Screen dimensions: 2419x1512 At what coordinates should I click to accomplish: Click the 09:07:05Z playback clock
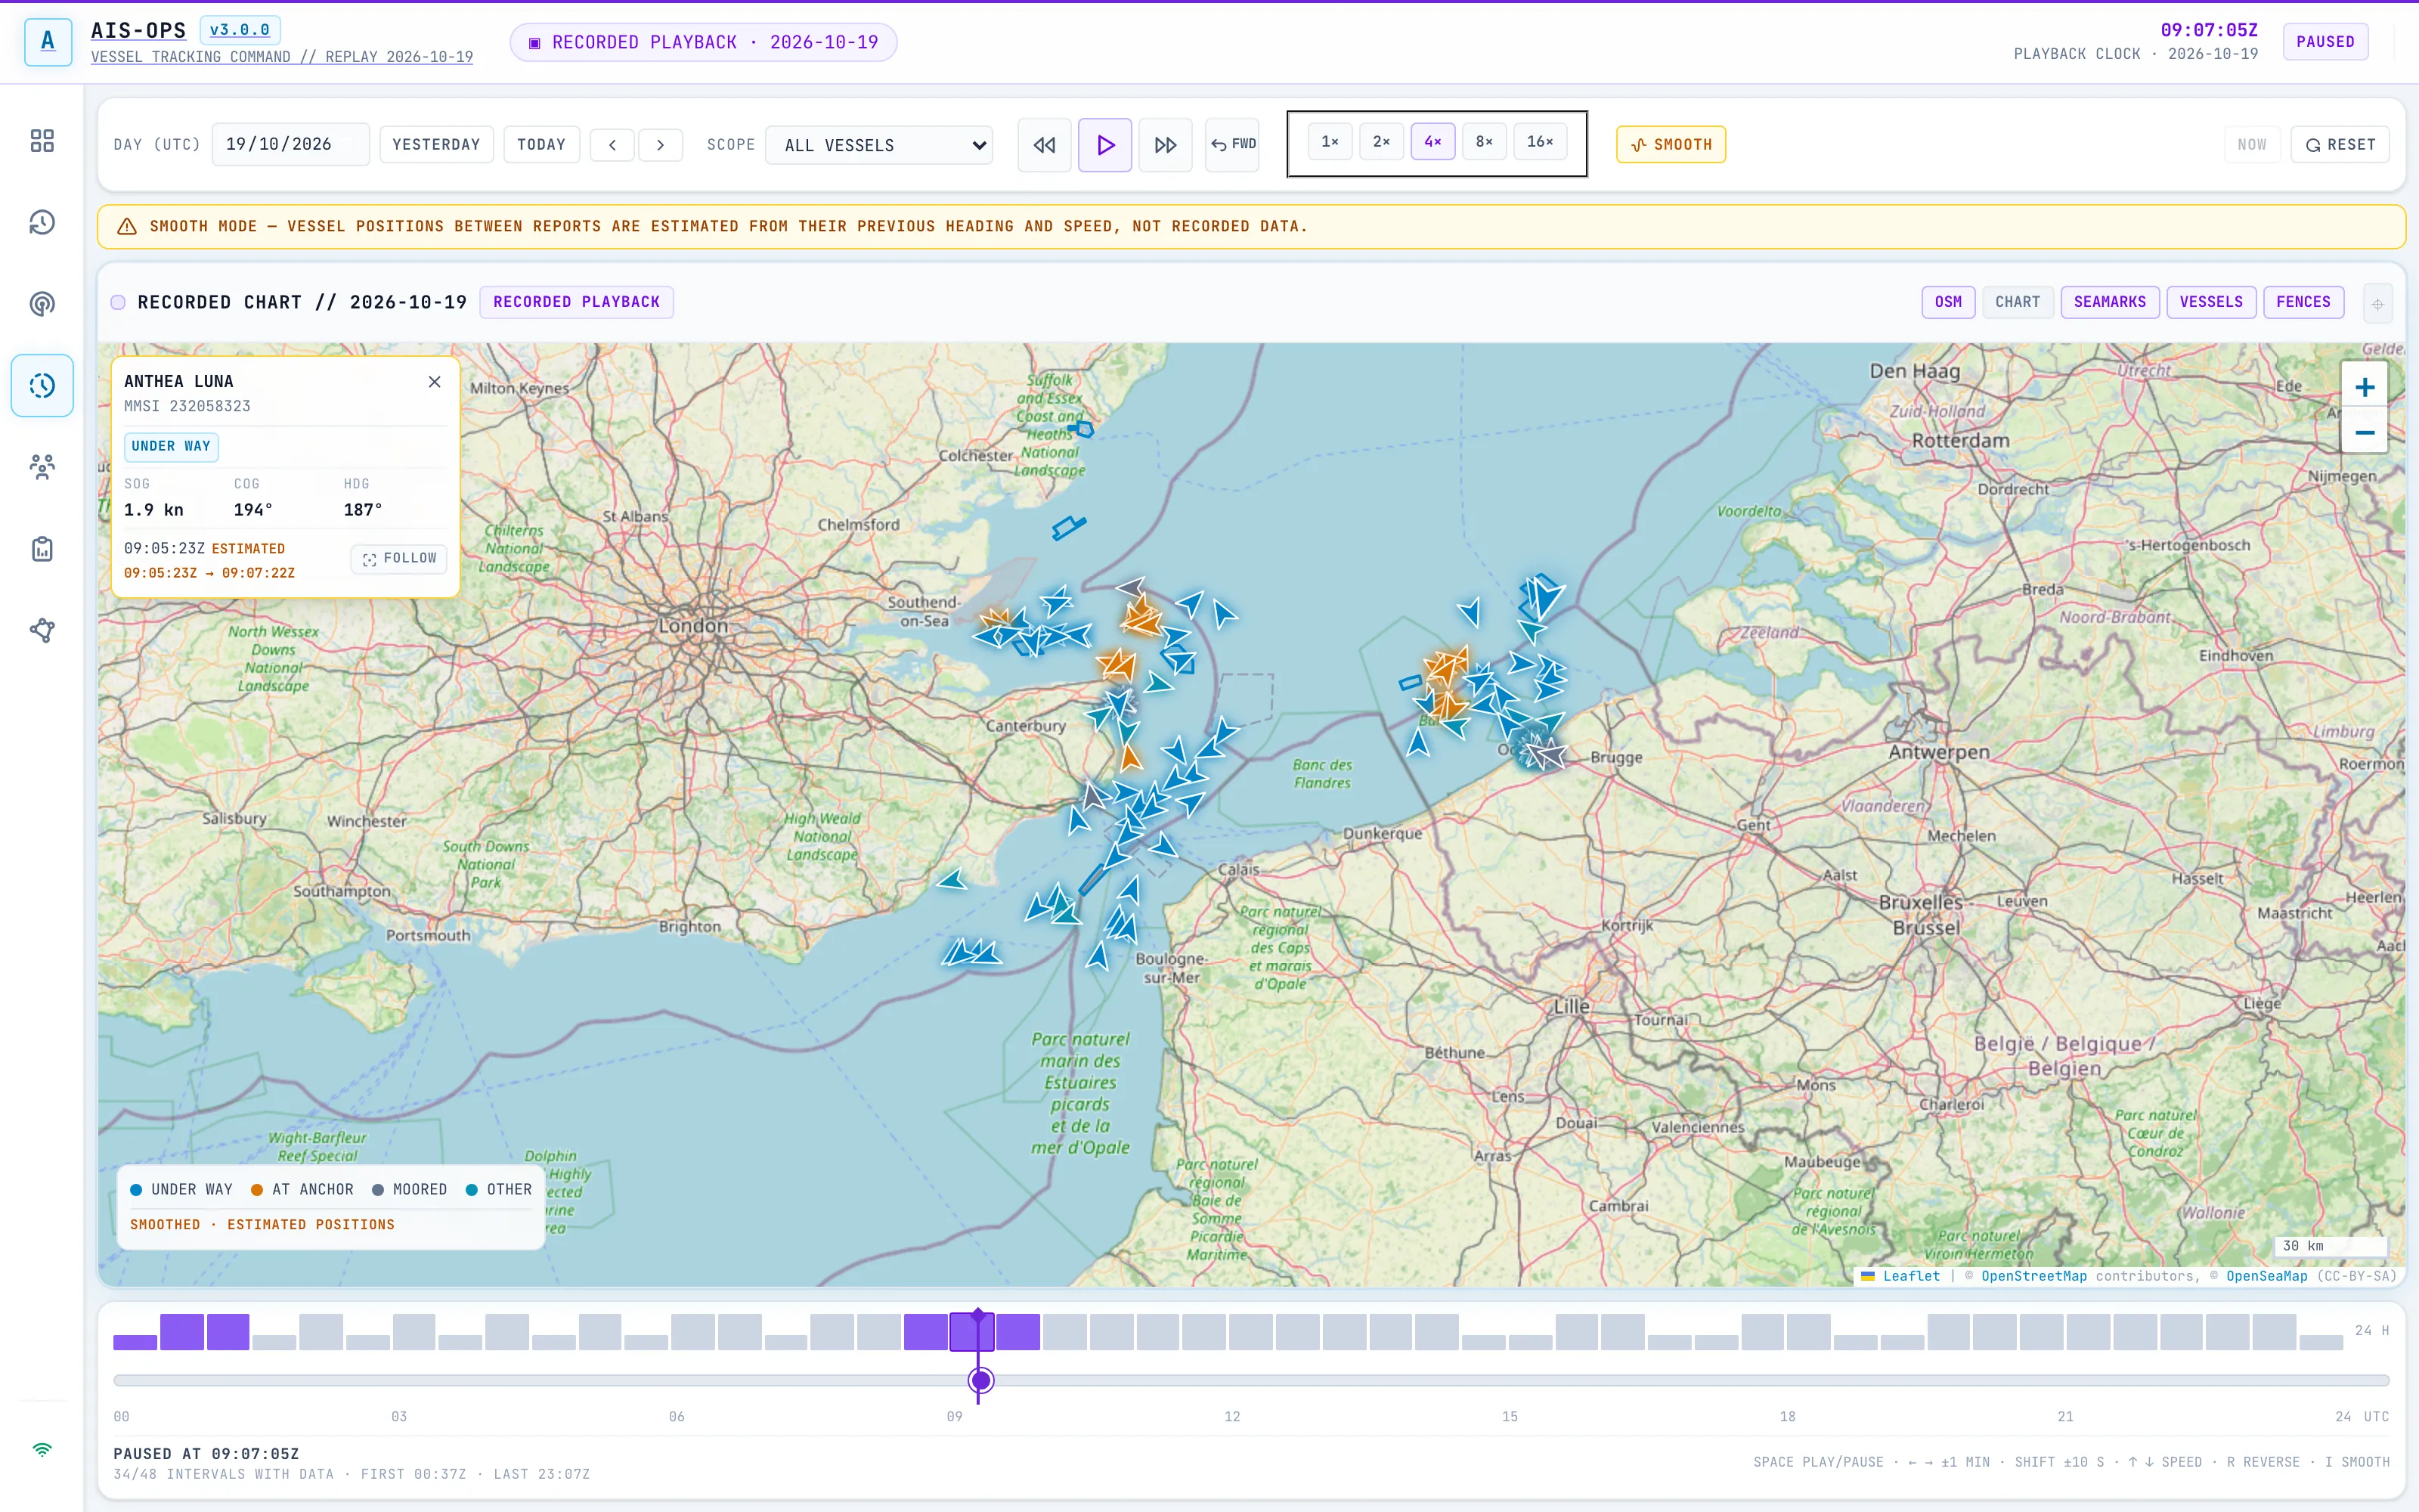pos(2209,30)
